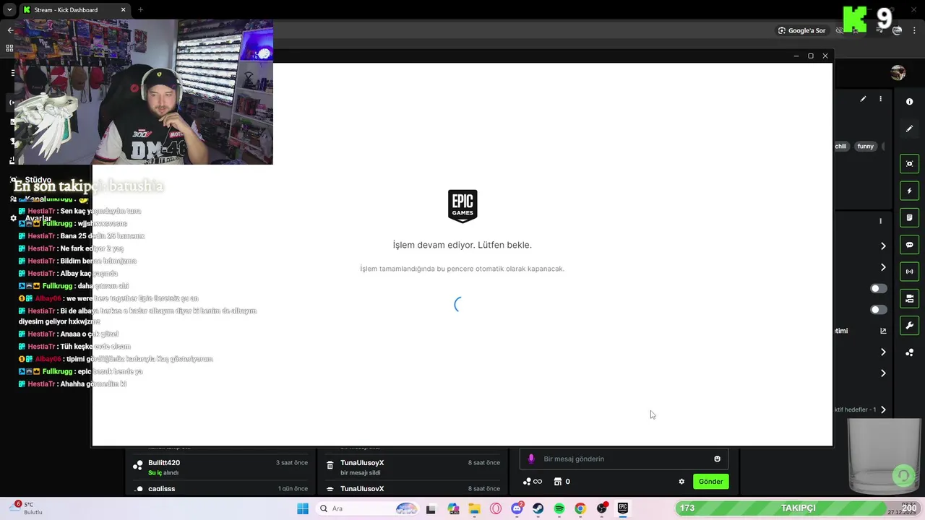Open Steam from the taskbar
925x520 pixels.
point(538,508)
